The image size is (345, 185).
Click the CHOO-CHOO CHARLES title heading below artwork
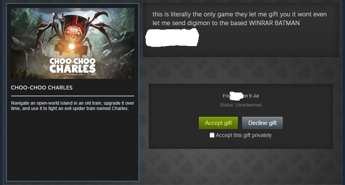click(42, 88)
